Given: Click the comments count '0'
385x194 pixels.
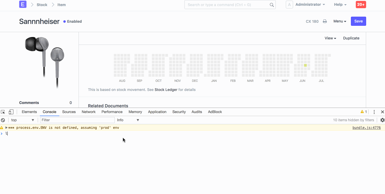Looking at the screenshot, I should (x=71, y=103).
